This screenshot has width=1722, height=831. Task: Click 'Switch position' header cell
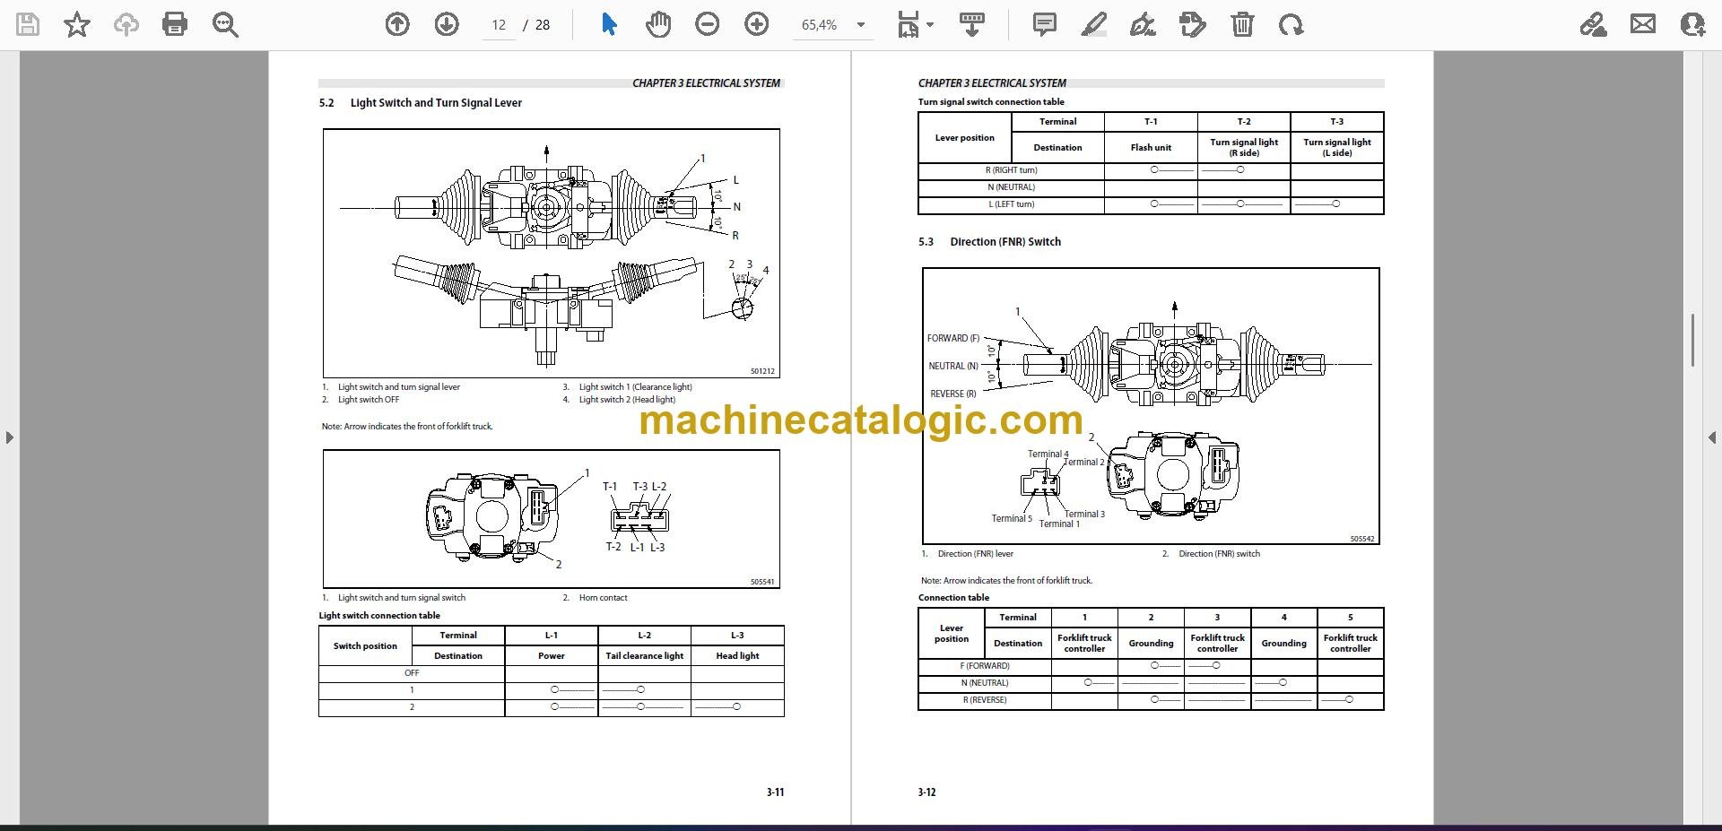[x=365, y=646]
